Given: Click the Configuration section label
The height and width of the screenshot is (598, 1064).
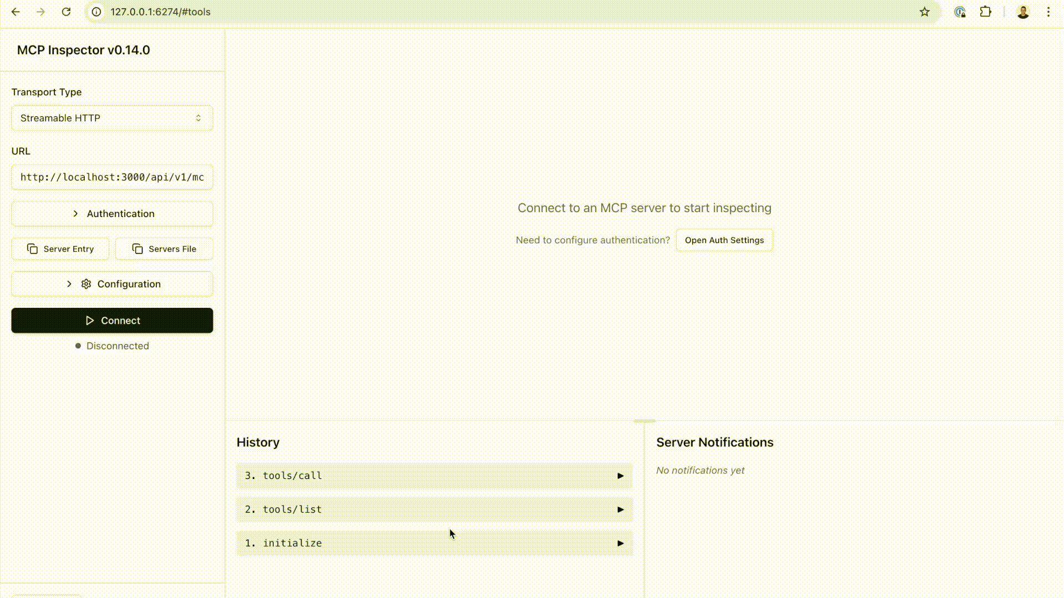Looking at the screenshot, I should coord(129,284).
